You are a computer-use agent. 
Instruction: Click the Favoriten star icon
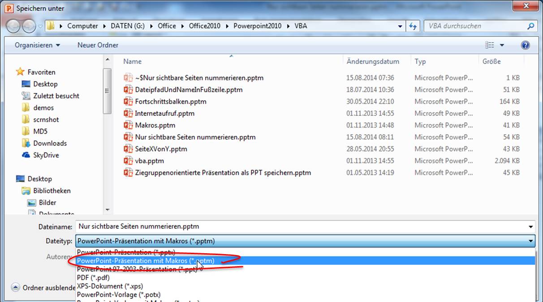tap(20, 72)
